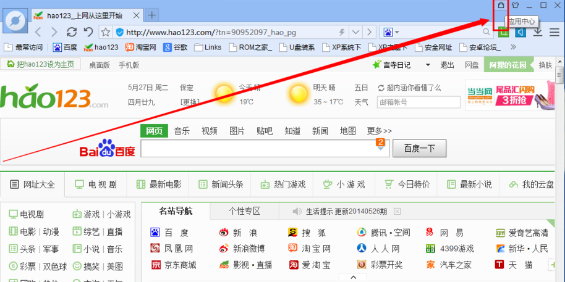Screen dimensions: 565x282
Task: Open the 最新电影 category tab
Action: (159, 185)
